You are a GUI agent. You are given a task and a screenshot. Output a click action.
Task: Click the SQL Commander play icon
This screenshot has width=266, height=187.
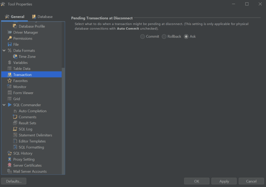(10, 105)
